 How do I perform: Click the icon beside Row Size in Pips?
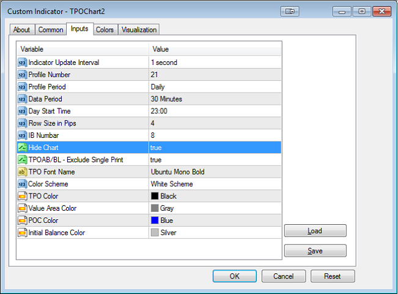click(x=23, y=123)
